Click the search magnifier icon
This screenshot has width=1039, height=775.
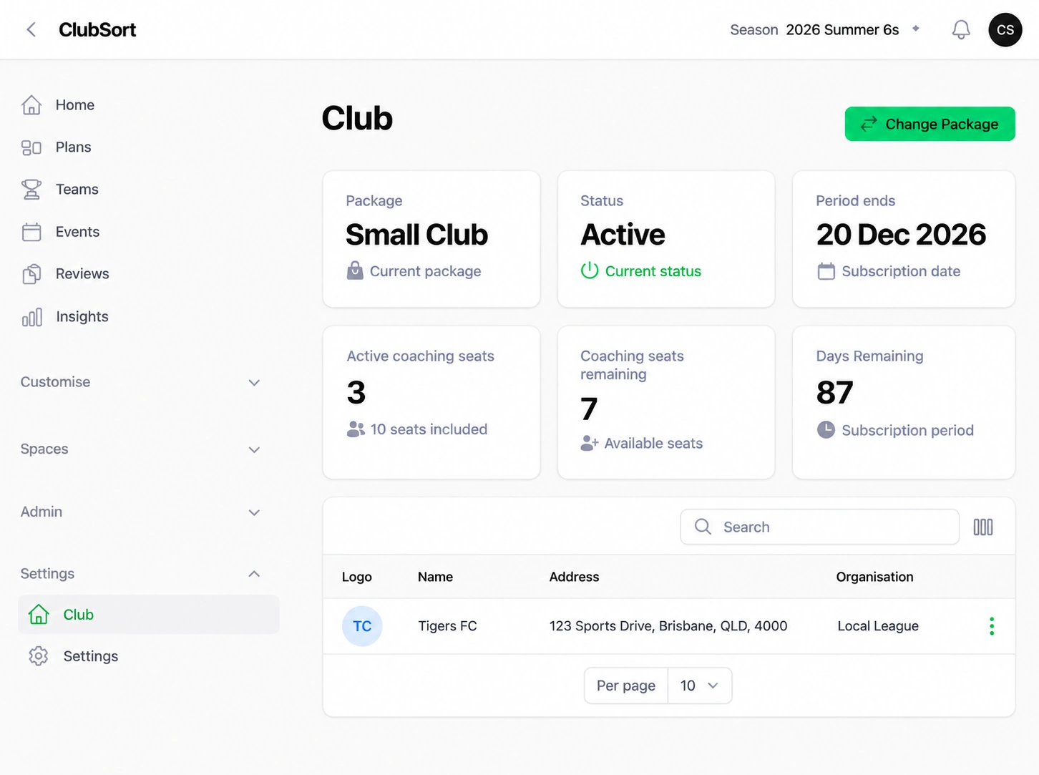point(703,527)
